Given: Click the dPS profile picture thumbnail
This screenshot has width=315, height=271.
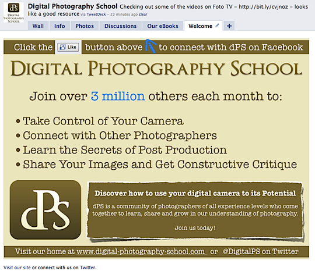Looking at the screenshot, I should tap(13, 13).
